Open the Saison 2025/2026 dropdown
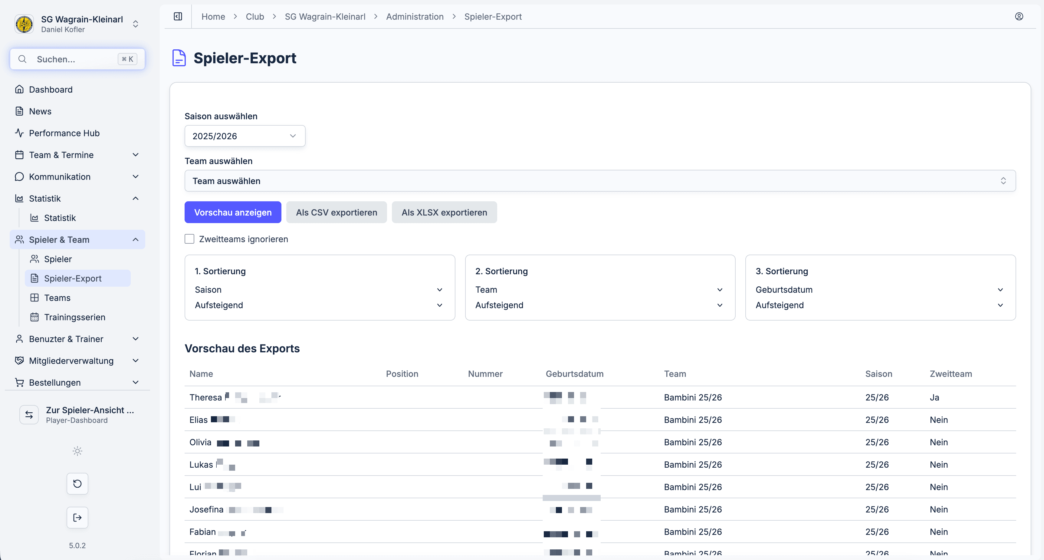Image resolution: width=1044 pixels, height=560 pixels. 245,136
